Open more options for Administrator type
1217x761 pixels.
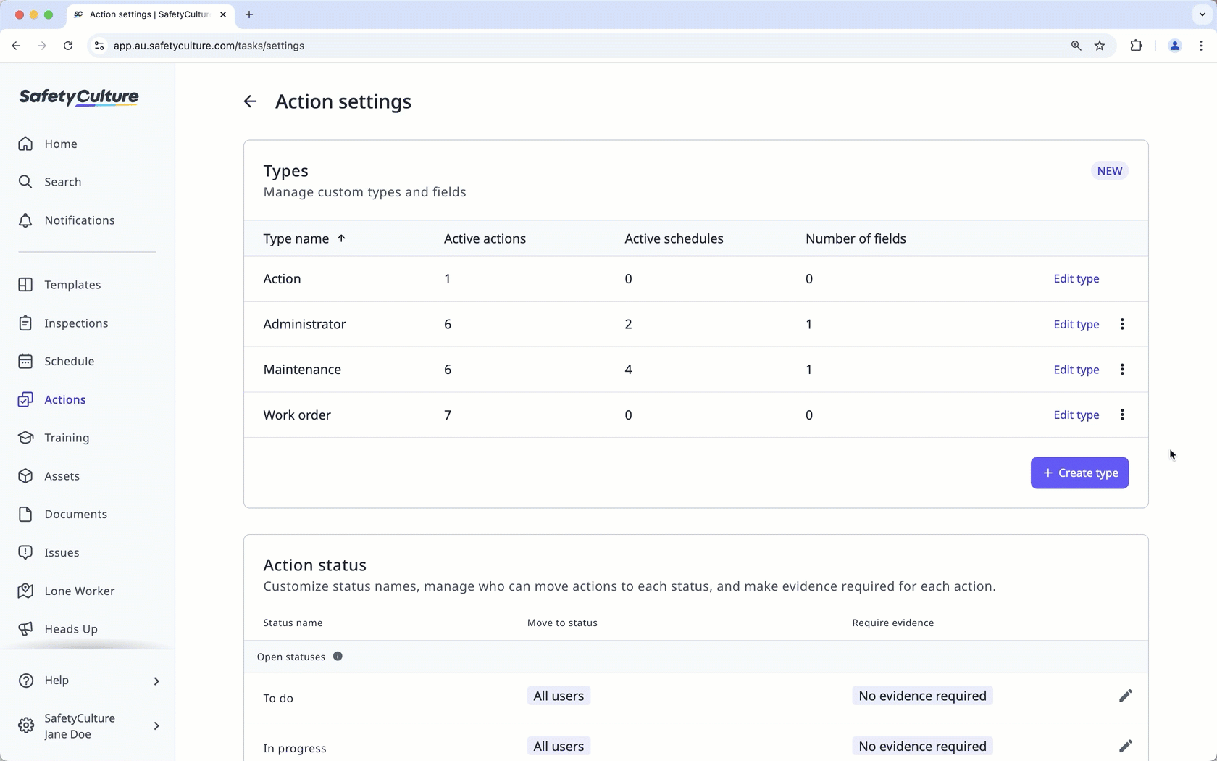[x=1122, y=324]
